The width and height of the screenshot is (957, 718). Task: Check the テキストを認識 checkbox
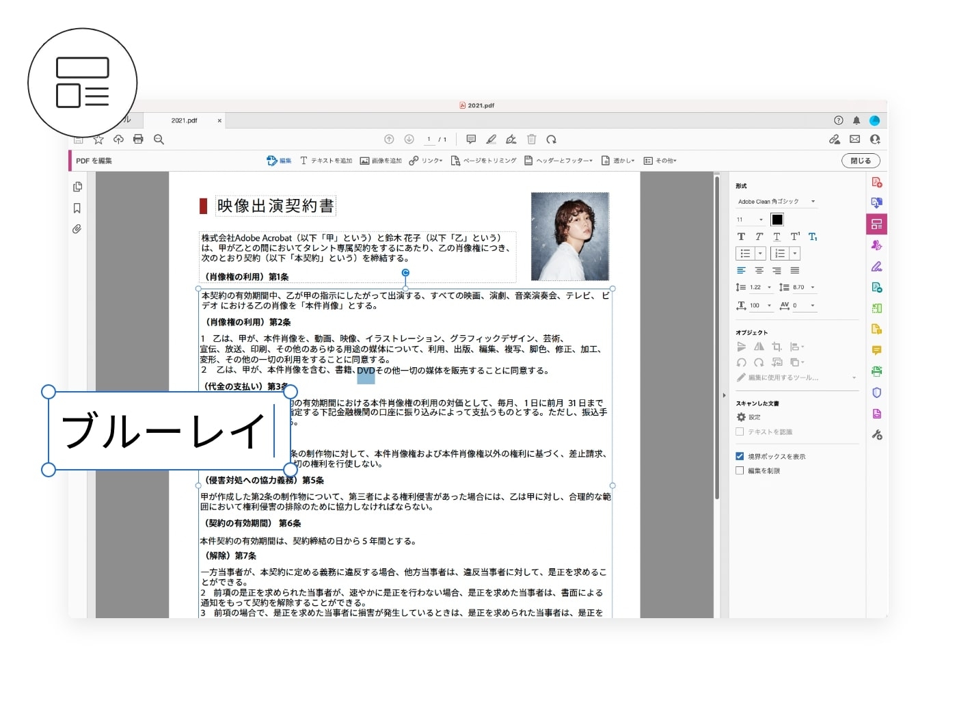740,431
